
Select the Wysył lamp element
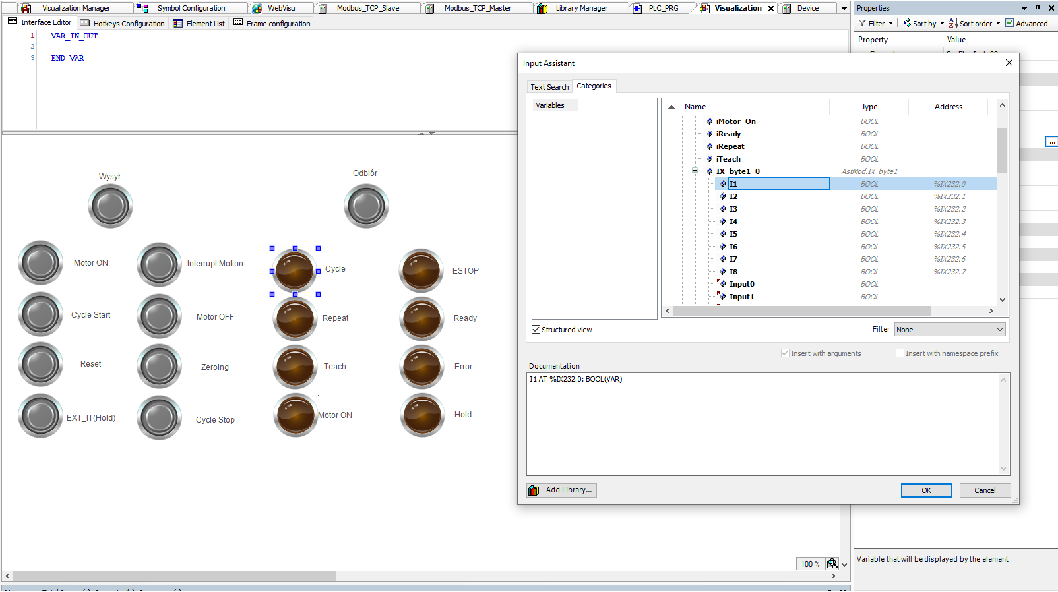click(x=110, y=206)
